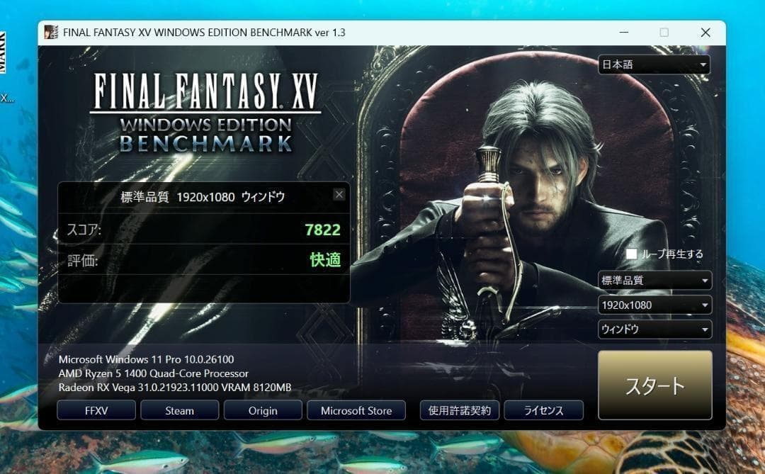Minimize the benchmark window
This screenshot has width=765, height=474.
pos(622,33)
